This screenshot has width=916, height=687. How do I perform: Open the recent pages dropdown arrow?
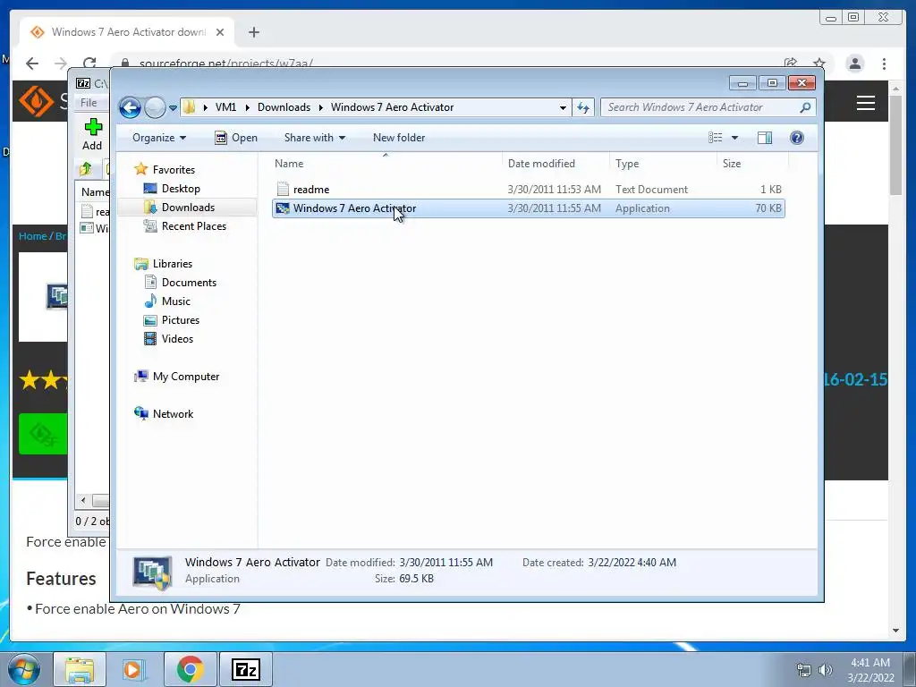[173, 108]
